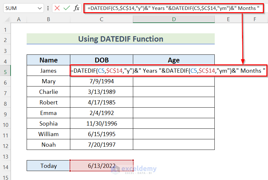Expand the Name Box dropdown
The image size is (268, 180).
point(40,8)
